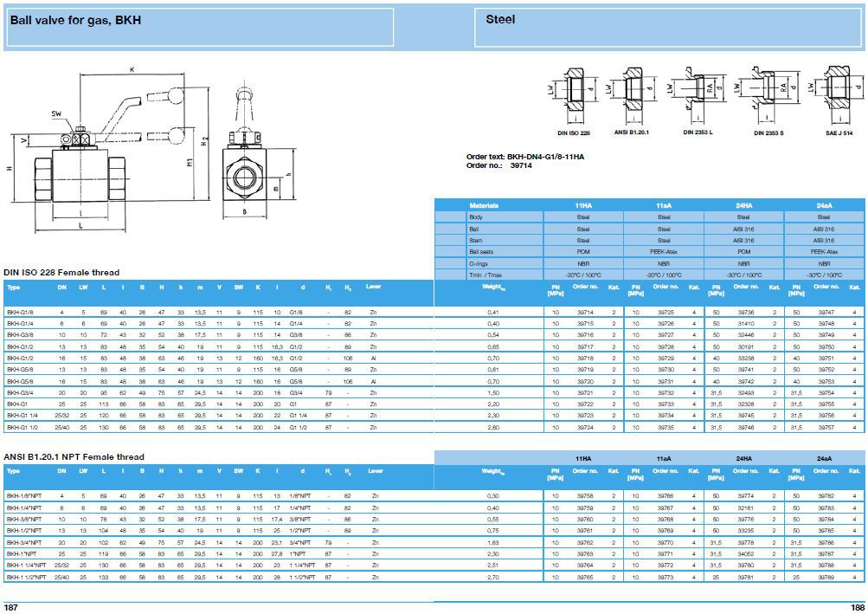Click the 'Ball seats' row label

tap(481, 252)
